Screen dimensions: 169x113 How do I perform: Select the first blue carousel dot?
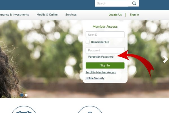click(x=22, y=95)
